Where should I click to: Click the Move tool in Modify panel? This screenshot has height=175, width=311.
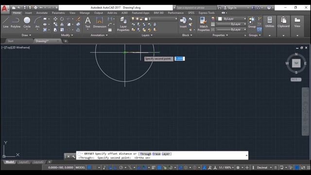click(x=55, y=19)
